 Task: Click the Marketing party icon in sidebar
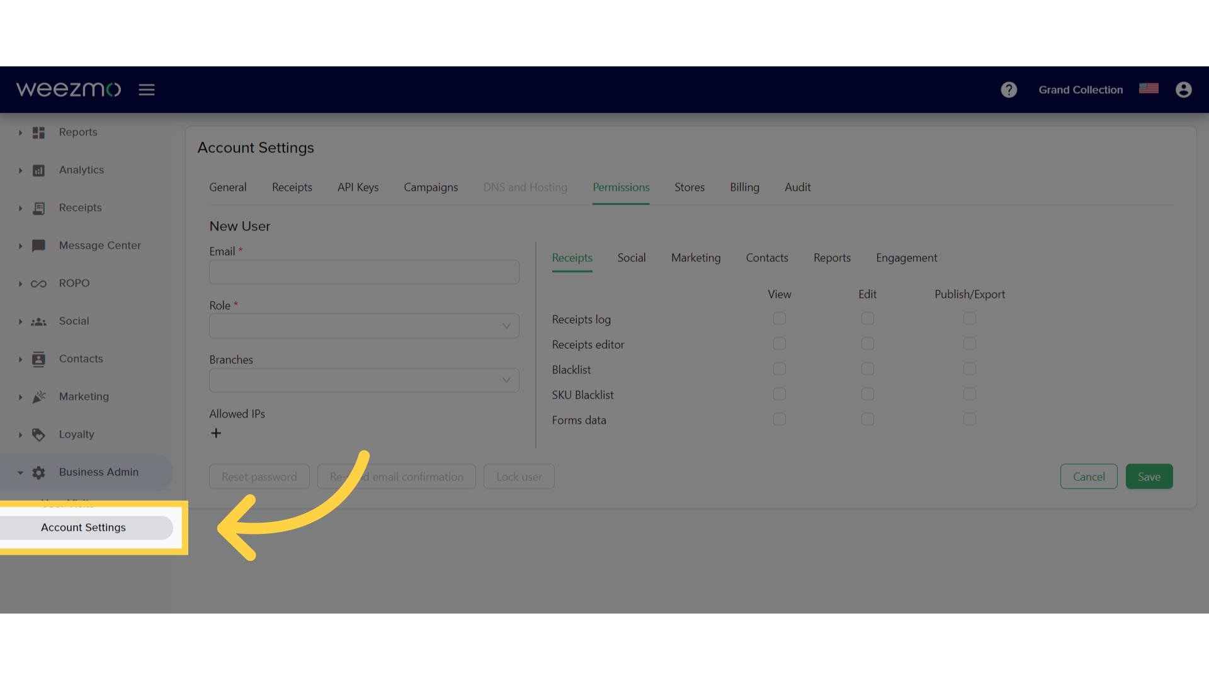tap(38, 397)
